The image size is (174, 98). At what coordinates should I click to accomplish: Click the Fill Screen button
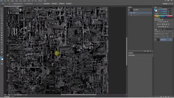pos(62,4)
